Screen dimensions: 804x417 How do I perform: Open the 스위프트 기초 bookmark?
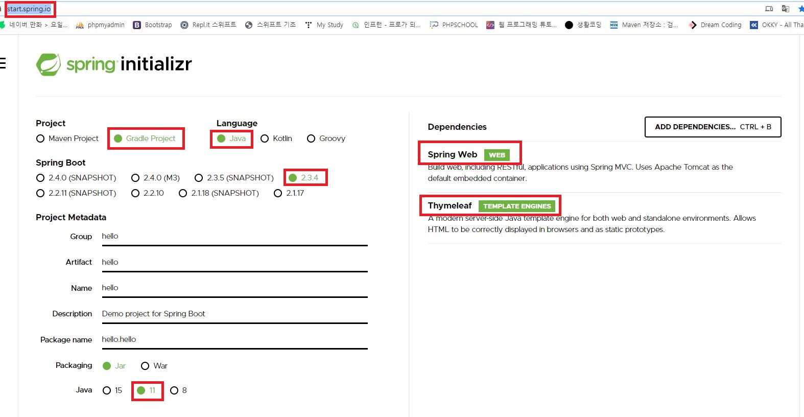point(271,25)
